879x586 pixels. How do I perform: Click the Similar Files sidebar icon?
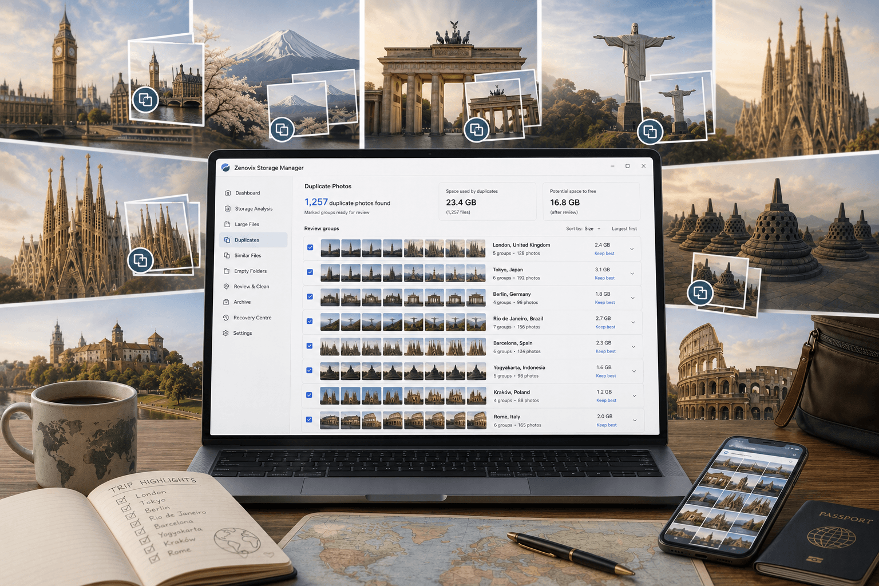coord(227,255)
